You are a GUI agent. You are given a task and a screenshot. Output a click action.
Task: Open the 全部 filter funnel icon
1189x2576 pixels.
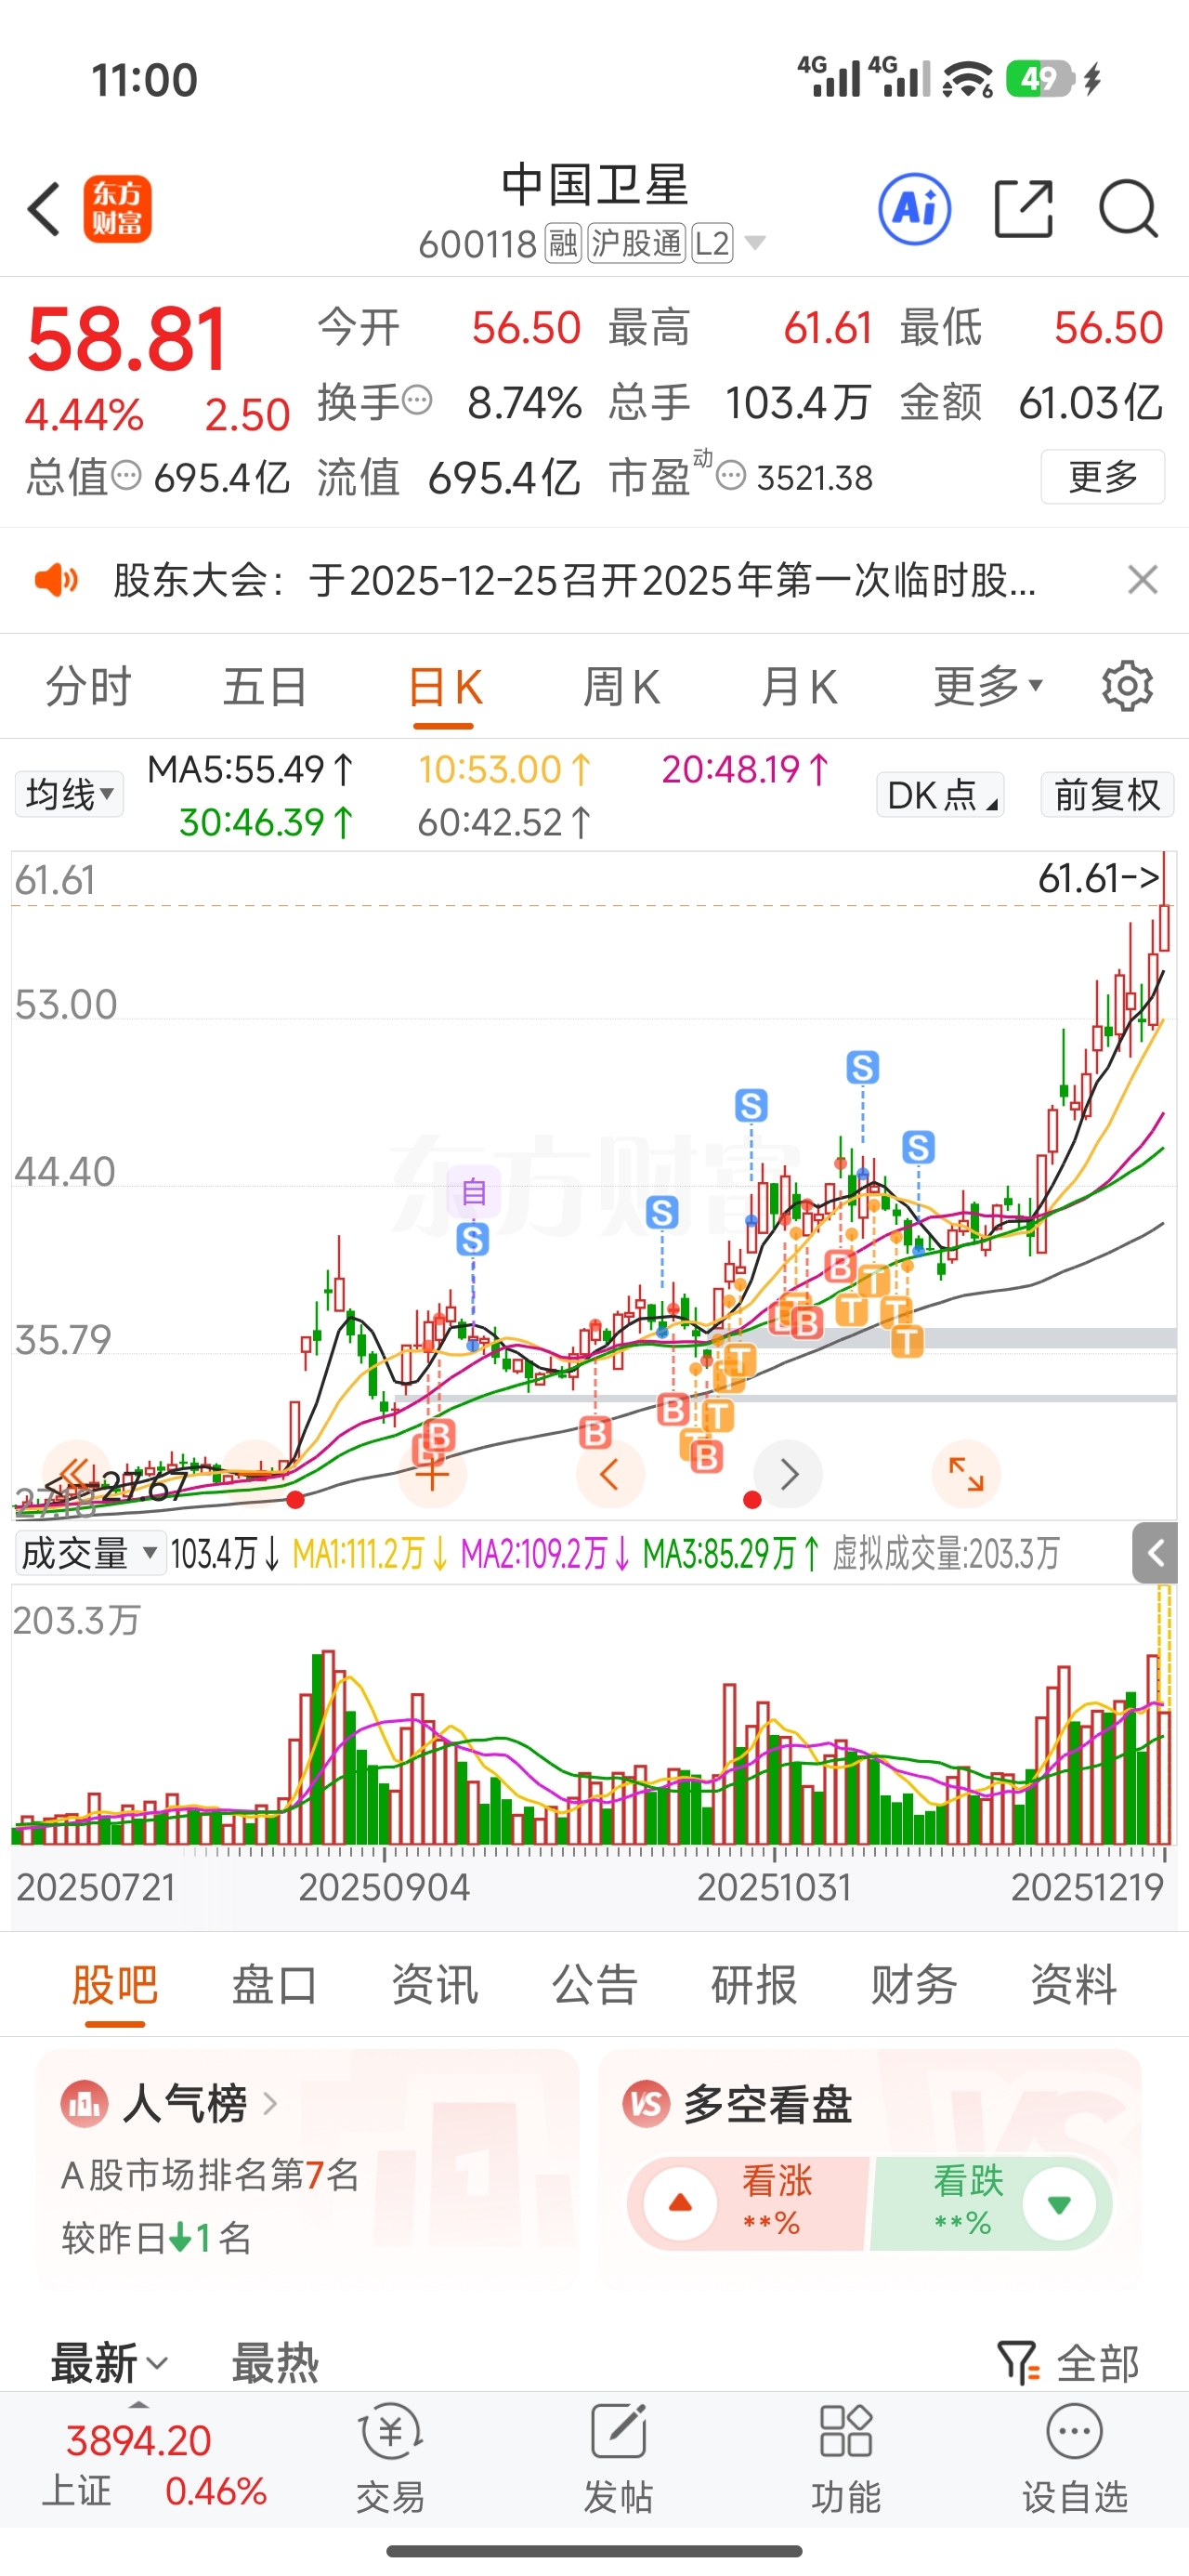pos(1019,2363)
